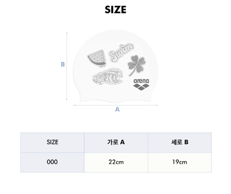Viewport: 231px width, 194px height.
Task: Click the white swim cap image
Action: (x=115, y=66)
